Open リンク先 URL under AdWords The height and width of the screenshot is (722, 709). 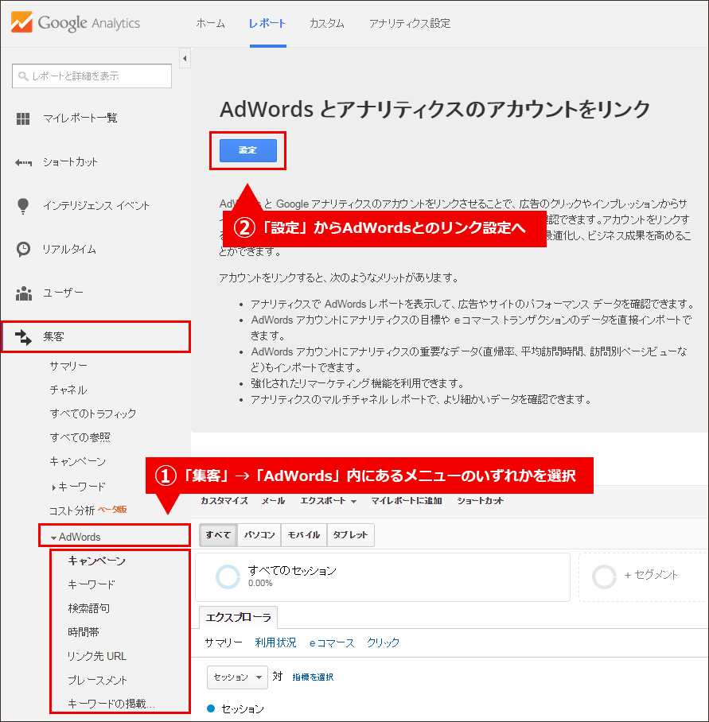pyautogui.click(x=97, y=657)
